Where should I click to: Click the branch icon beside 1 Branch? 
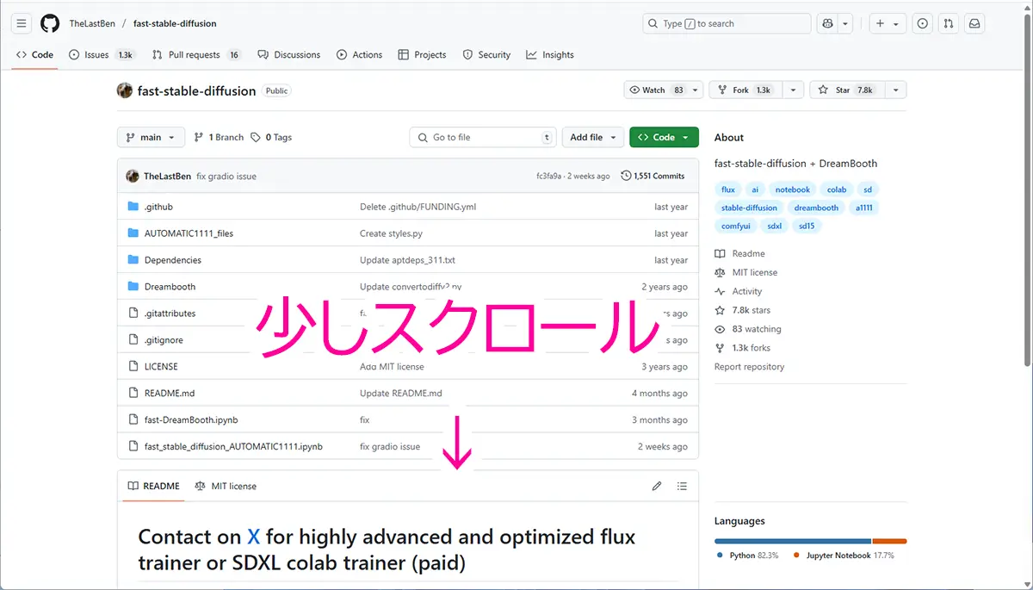tap(199, 137)
